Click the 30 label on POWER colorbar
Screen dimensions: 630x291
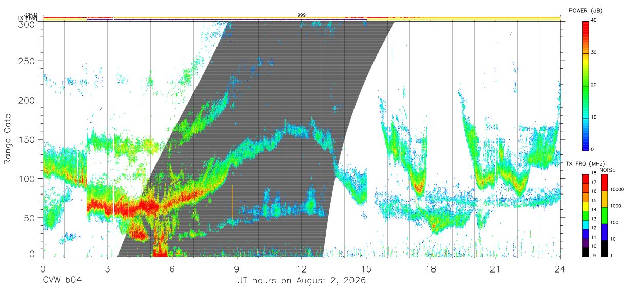(x=595, y=53)
